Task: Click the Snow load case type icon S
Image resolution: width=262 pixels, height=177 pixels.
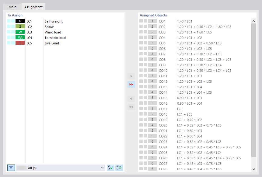Action: coord(19,26)
